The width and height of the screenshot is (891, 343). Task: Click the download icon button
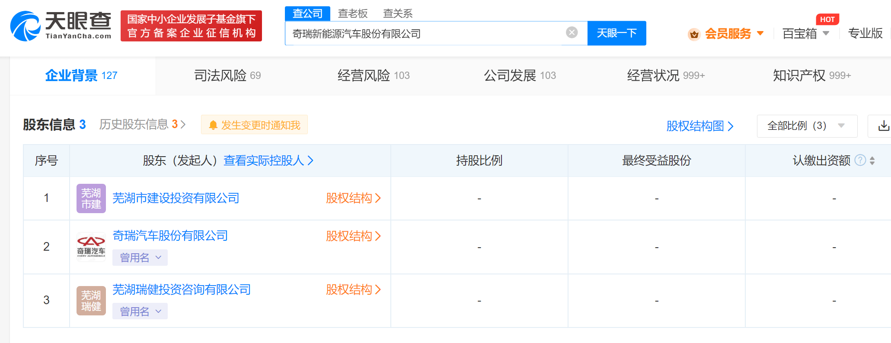[883, 126]
